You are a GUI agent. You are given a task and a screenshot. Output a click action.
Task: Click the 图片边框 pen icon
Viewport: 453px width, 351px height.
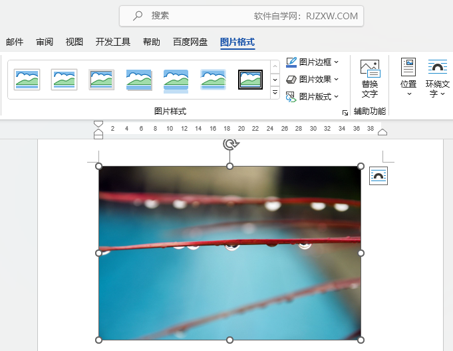[291, 62]
